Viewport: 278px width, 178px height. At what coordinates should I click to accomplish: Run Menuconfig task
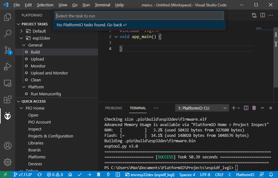pos(57,94)
